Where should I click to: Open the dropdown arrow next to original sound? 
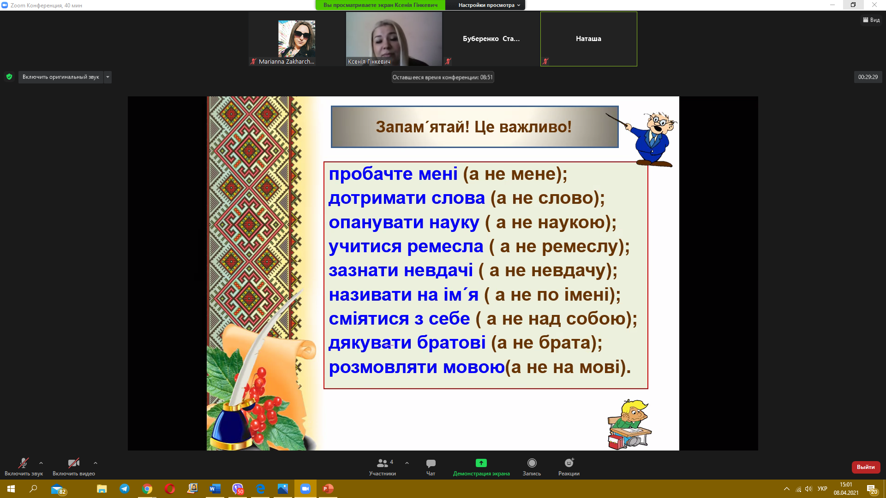[x=108, y=77]
